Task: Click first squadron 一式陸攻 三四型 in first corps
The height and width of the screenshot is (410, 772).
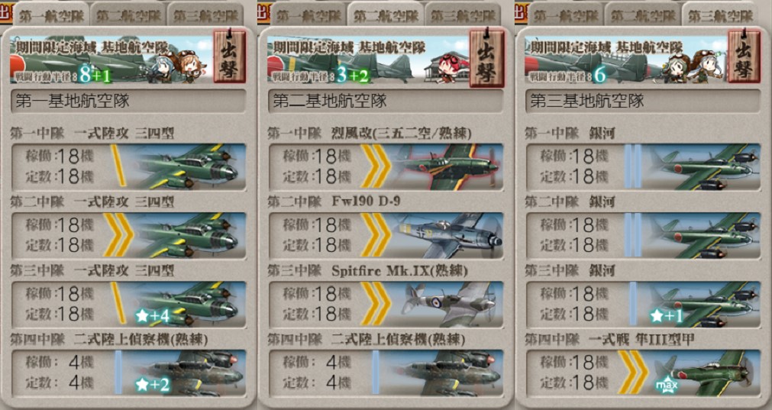Action: [x=128, y=167]
